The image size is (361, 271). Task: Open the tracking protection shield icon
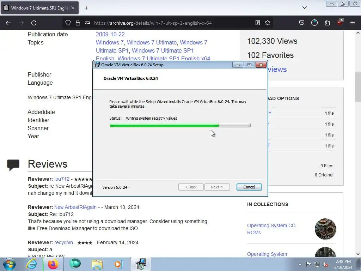pos(68,23)
